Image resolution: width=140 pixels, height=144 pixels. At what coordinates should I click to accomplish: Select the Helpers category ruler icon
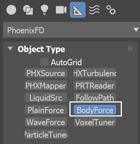point(78,10)
